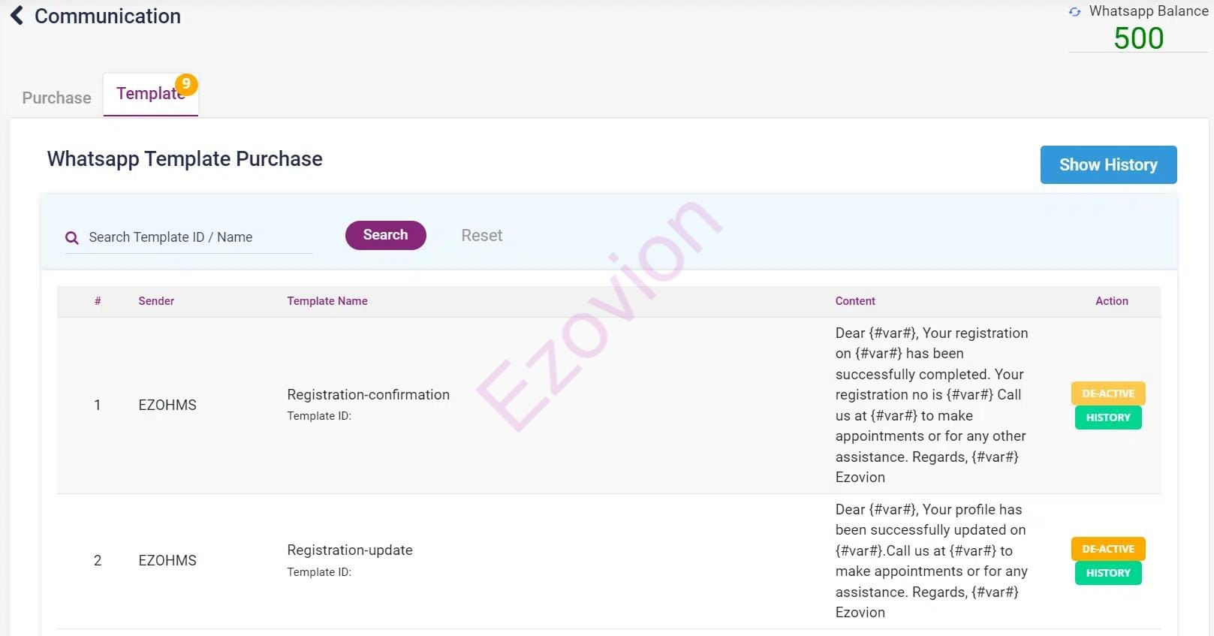The height and width of the screenshot is (636, 1214).
Task: Reset the template search
Action: point(481,236)
